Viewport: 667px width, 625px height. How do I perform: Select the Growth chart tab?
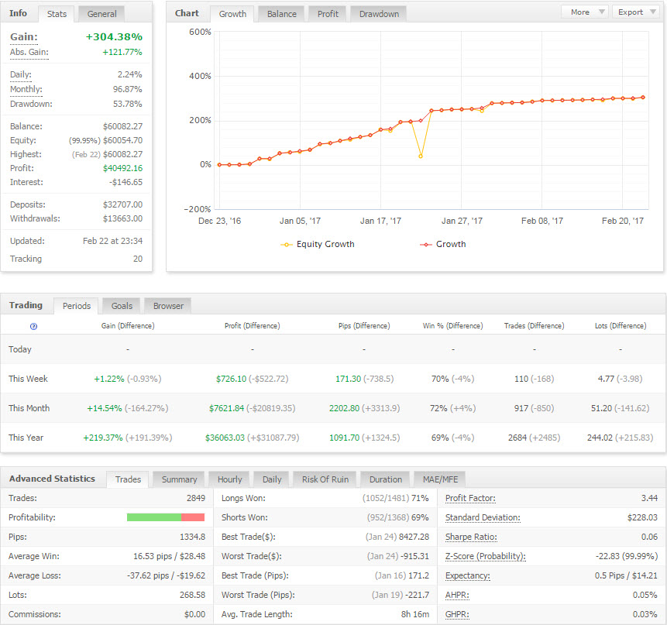pyautogui.click(x=232, y=14)
